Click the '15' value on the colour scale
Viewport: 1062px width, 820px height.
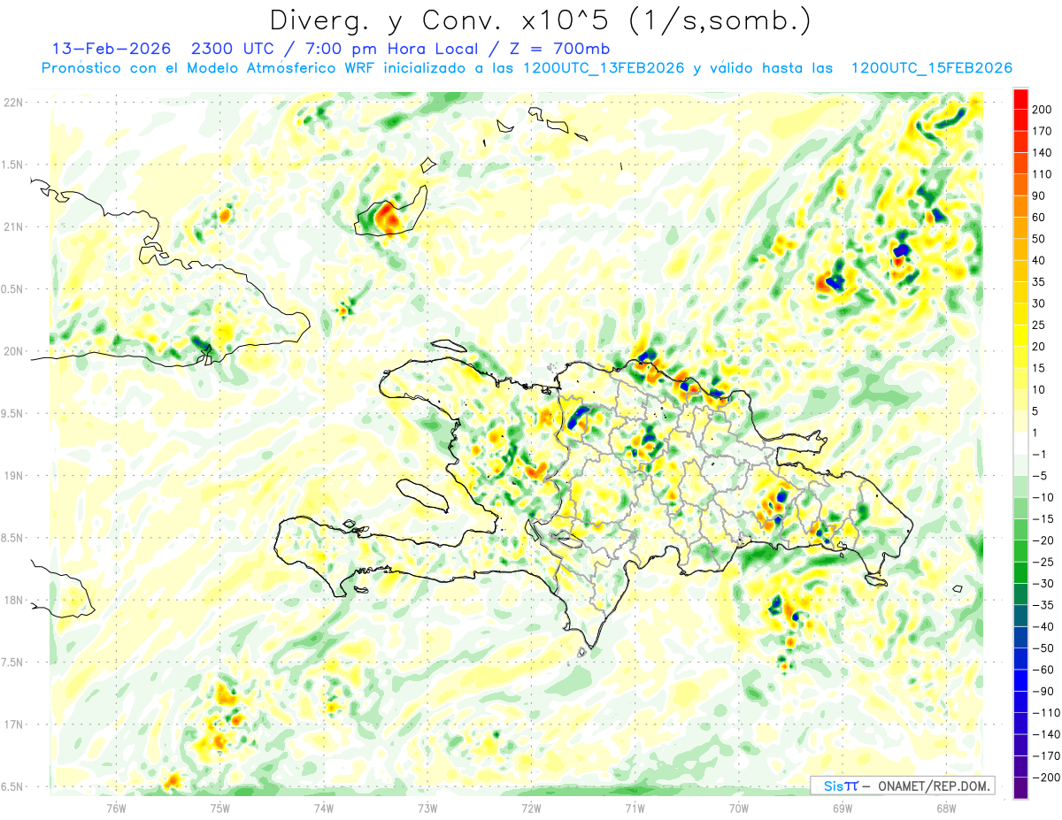(x=1039, y=368)
